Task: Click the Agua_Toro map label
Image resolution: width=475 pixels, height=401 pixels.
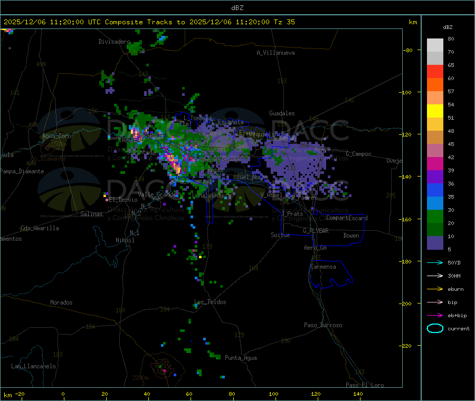Action: point(56,136)
